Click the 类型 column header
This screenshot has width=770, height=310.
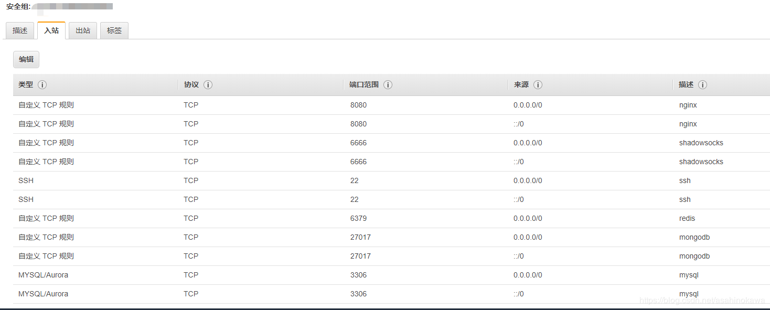26,85
